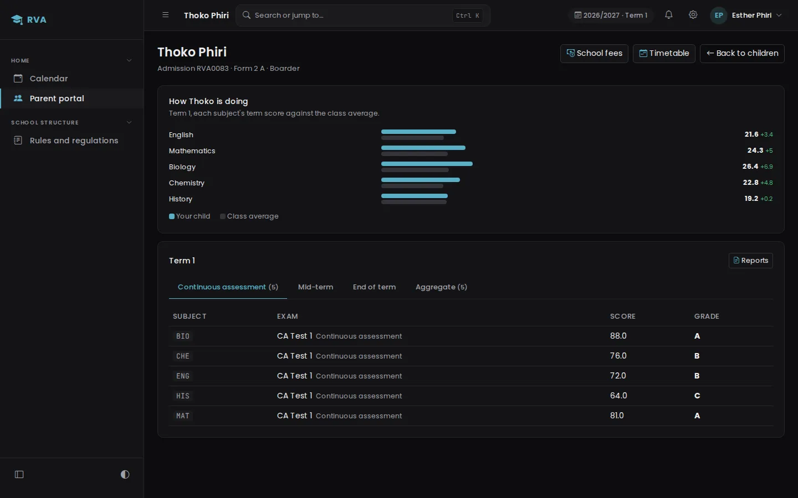The height and width of the screenshot is (498, 798).
Task: Click the RVA graduation cap logo
Action: click(x=17, y=20)
